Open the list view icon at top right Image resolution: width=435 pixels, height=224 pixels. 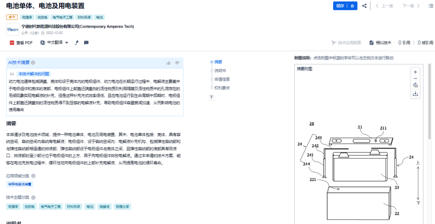pyautogui.click(x=431, y=6)
